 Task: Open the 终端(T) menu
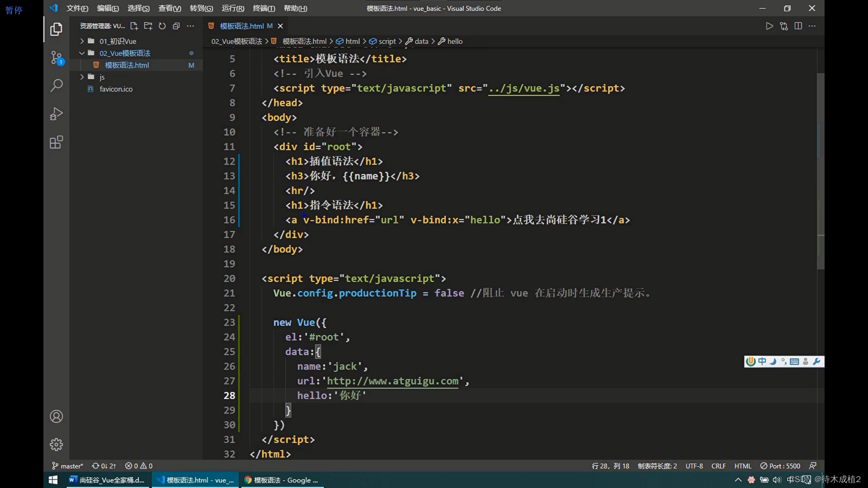[264, 8]
